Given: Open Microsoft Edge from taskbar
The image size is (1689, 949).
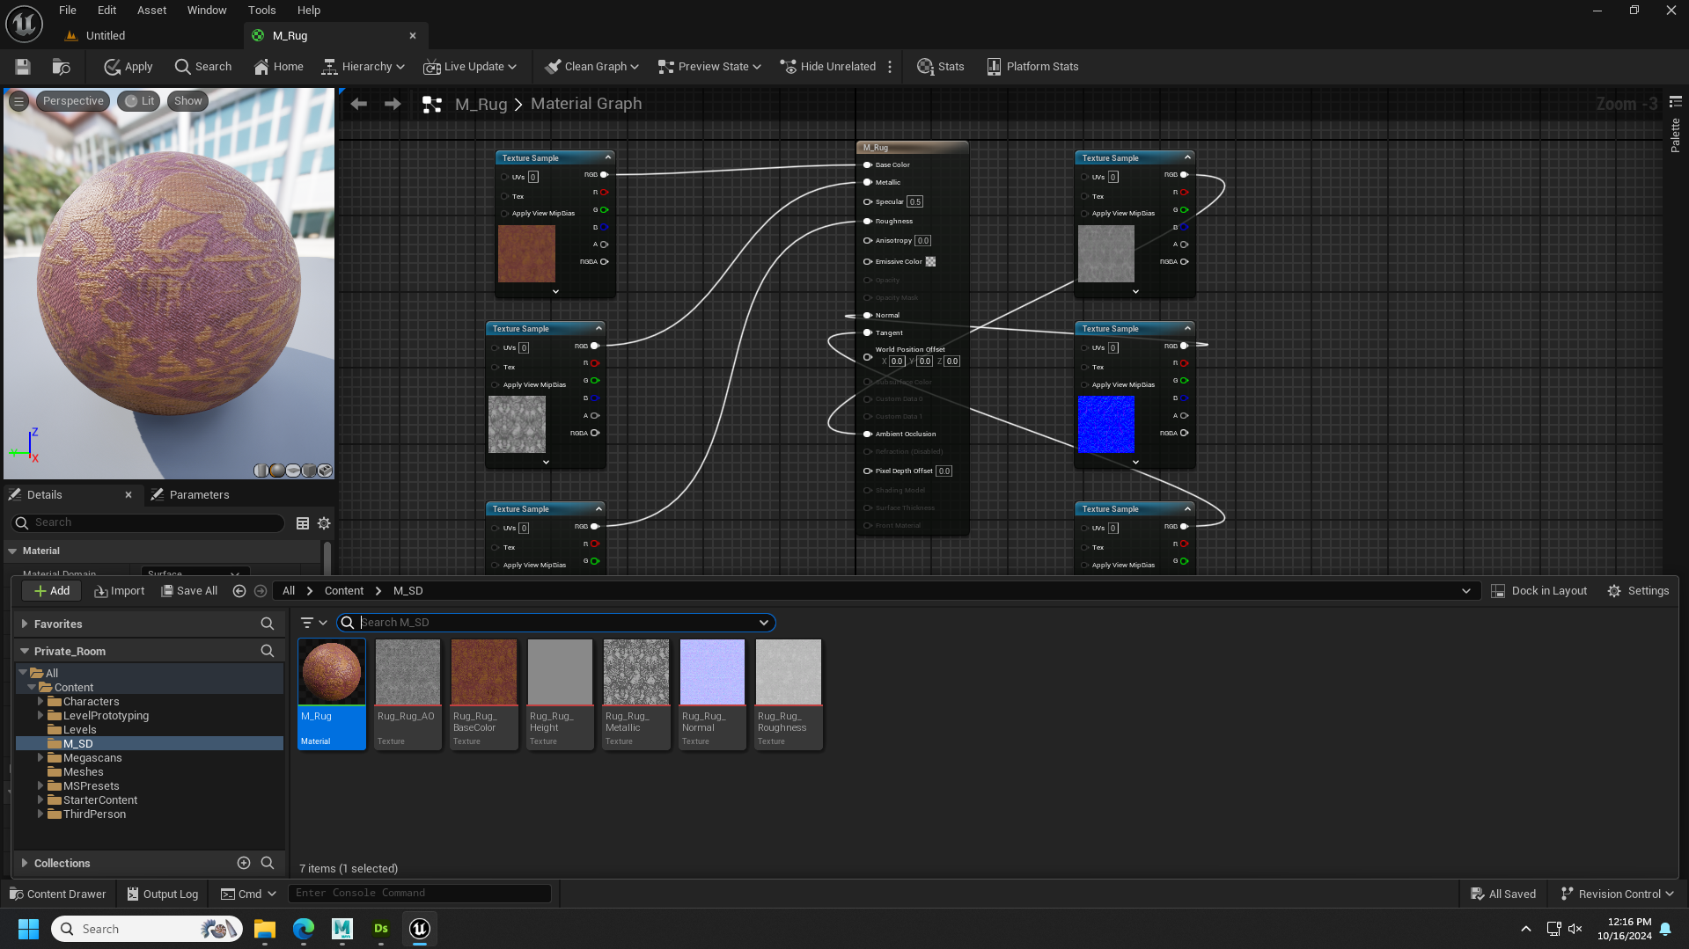Looking at the screenshot, I should click(x=304, y=929).
